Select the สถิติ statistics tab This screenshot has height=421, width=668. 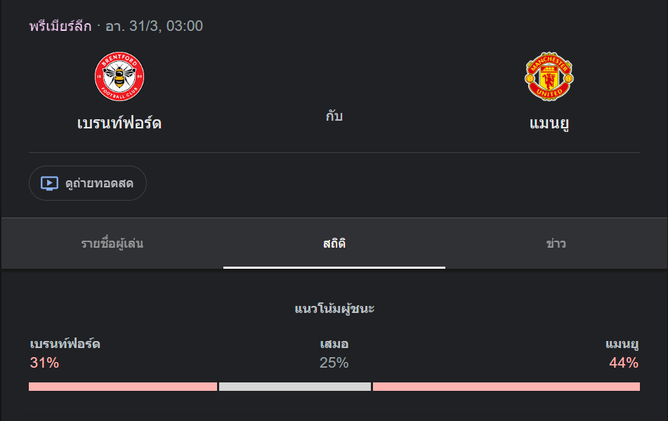coord(334,243)
